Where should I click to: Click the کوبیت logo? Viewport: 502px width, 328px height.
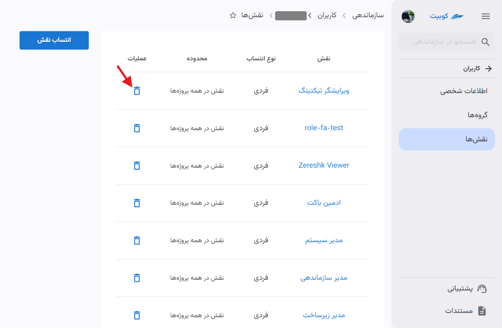pyautogui.click(x=446, y=16)
